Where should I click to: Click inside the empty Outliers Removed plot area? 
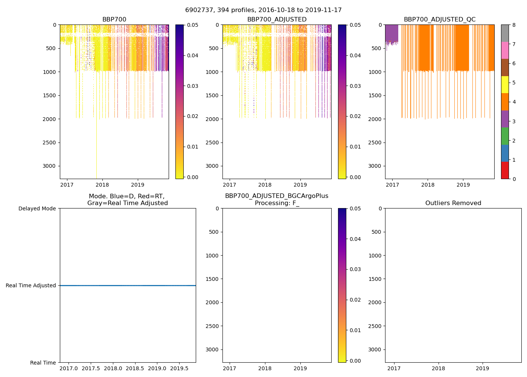point(453,285)
